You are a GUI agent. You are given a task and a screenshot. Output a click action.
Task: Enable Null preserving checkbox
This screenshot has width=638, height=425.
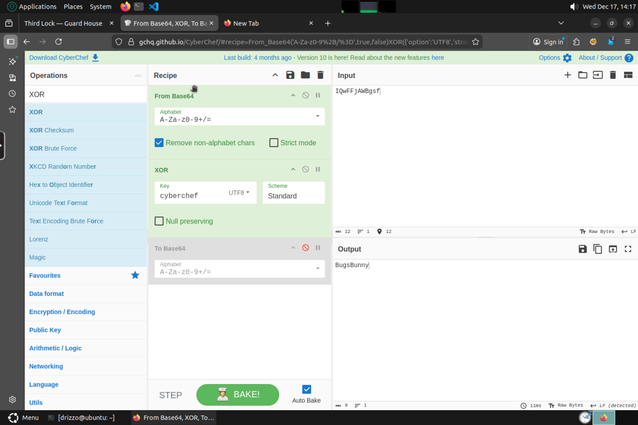159,221
